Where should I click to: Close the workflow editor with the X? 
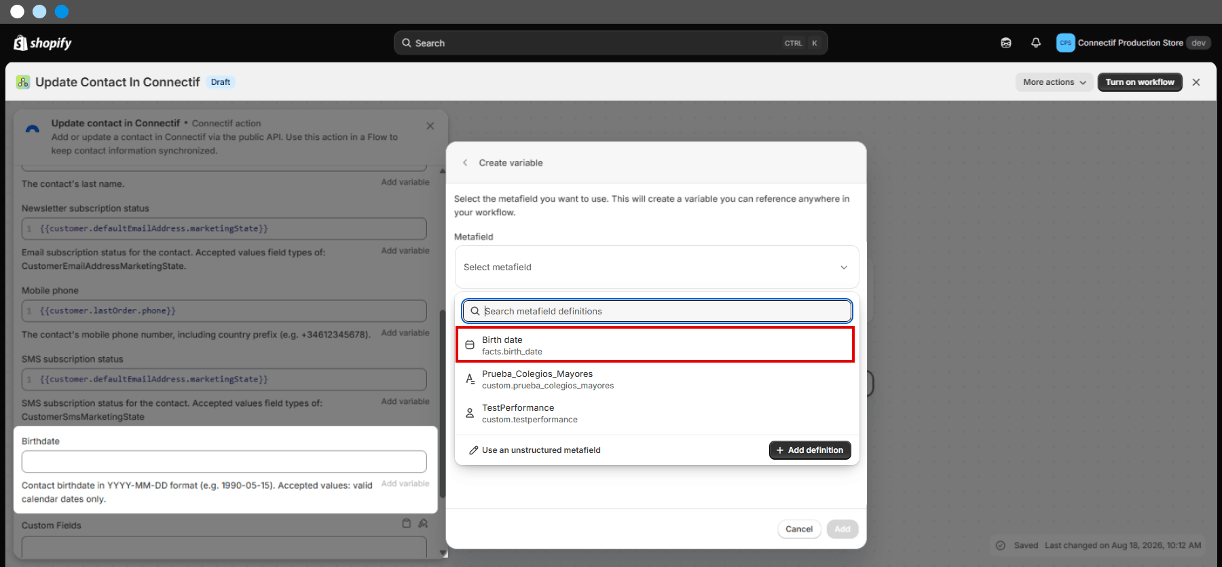tap(1196, 82)
